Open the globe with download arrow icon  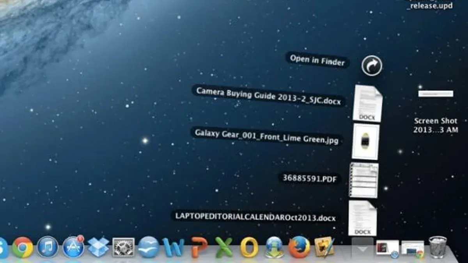pos(274,247)
